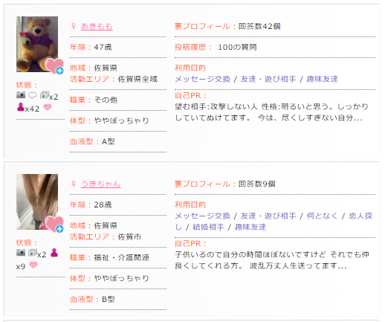
Task: Open the teddy bear profile thumbnail
Action: 37,44
